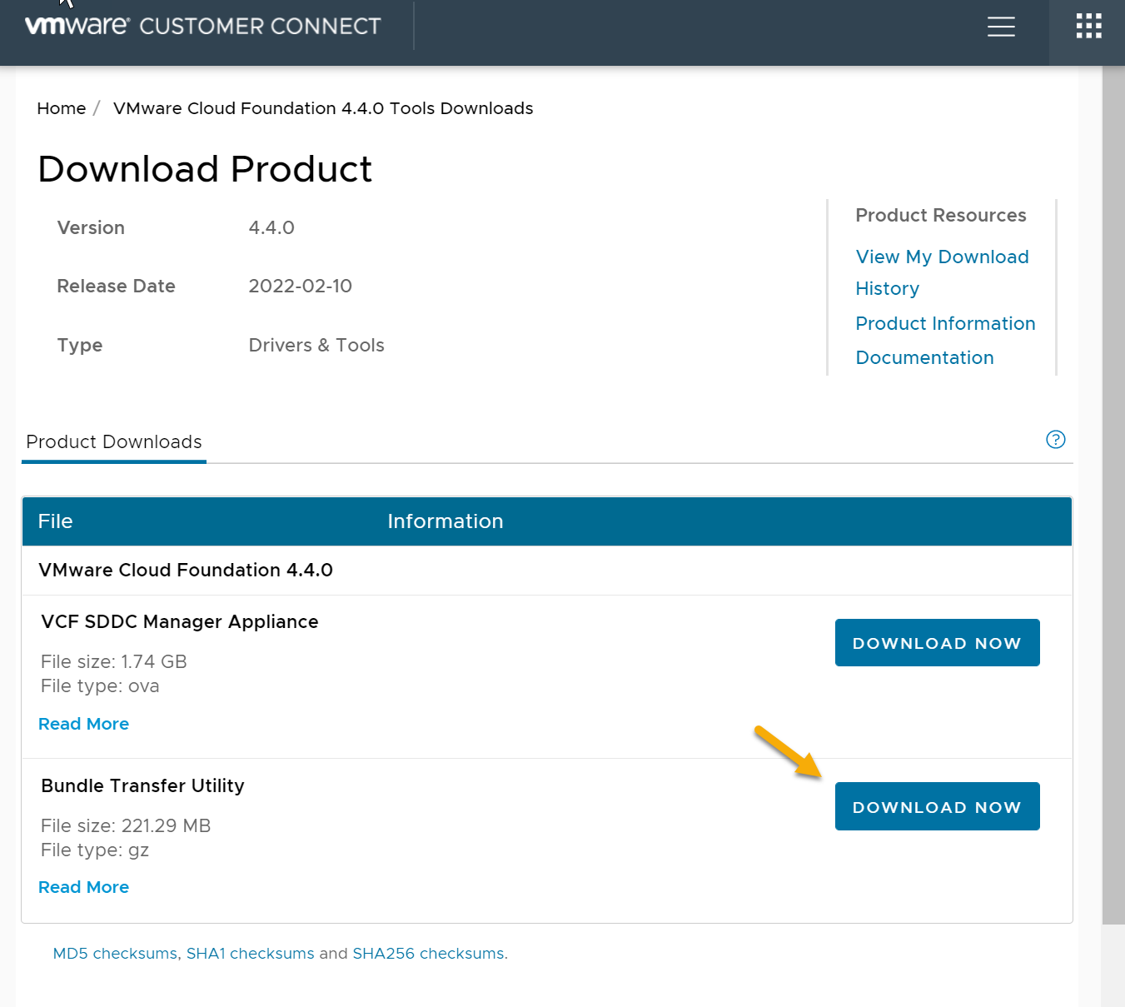Viewport: 1125px width, 1007px height.
Task: Click the Bundle Transfer Utility title
Action: (x=142, y=786)
